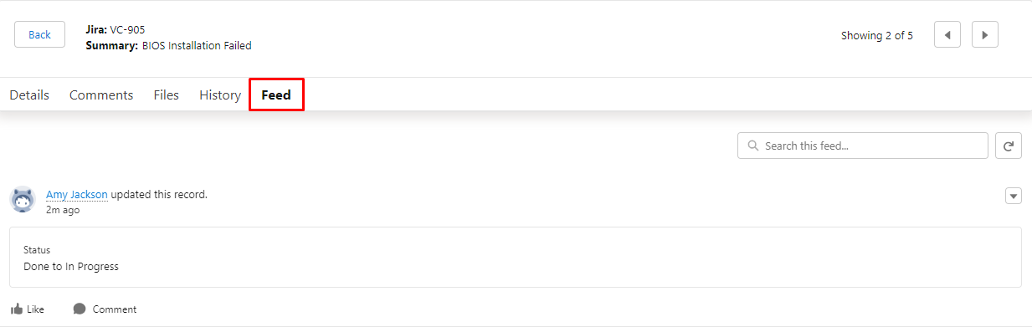View the History tab
1032x327 pixels.
(x=220, y=95)
